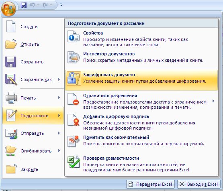
Task: Open Customize Quick Access Toolbar dropdown
Action: click(x=61, y=5)
